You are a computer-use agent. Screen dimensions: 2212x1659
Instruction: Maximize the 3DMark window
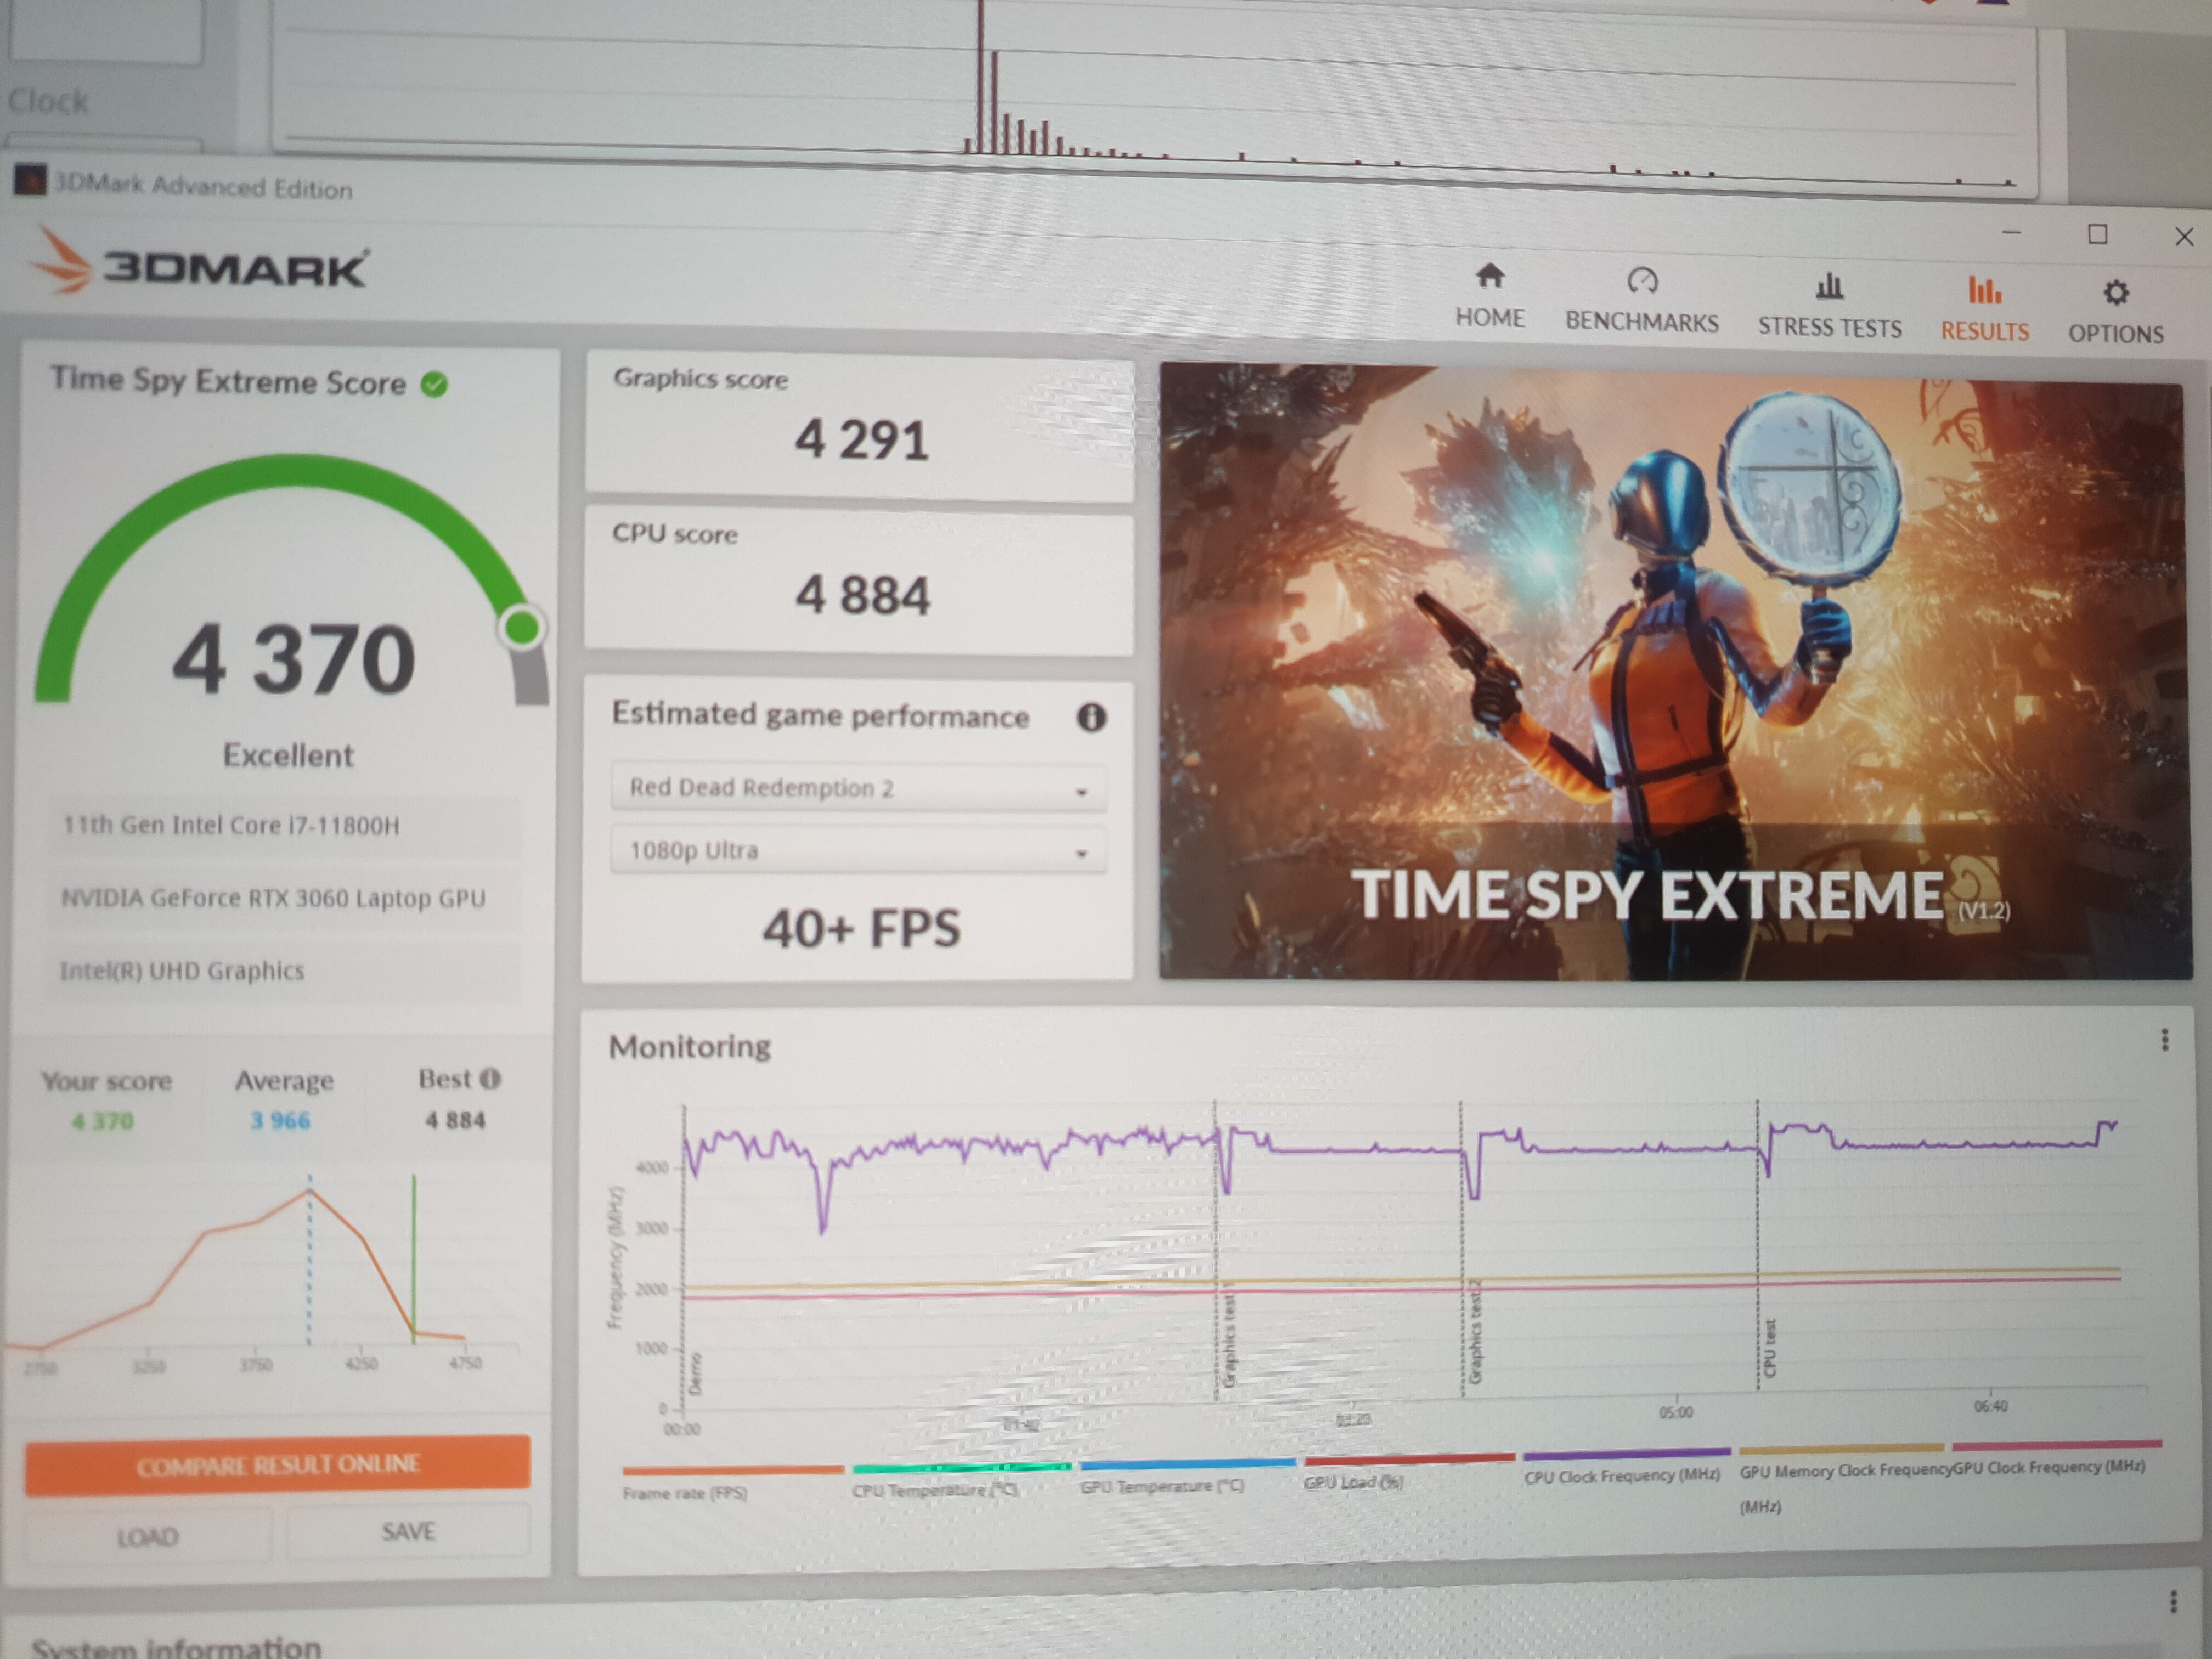[x=2098, y=234]
